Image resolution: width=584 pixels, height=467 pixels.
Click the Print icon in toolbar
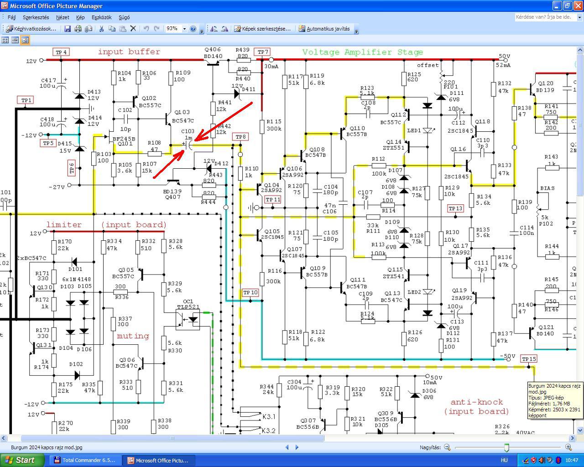[x=78, y=29]
